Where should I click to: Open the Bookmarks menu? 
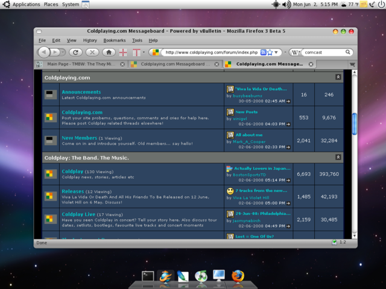(x=115, y=40)
